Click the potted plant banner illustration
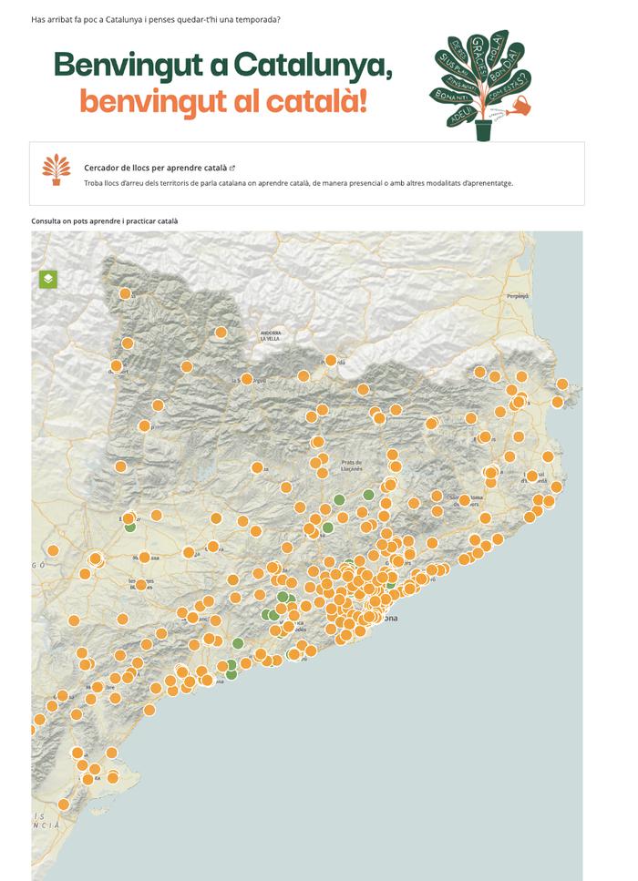The image size is (638, 881). click(482, 86)
